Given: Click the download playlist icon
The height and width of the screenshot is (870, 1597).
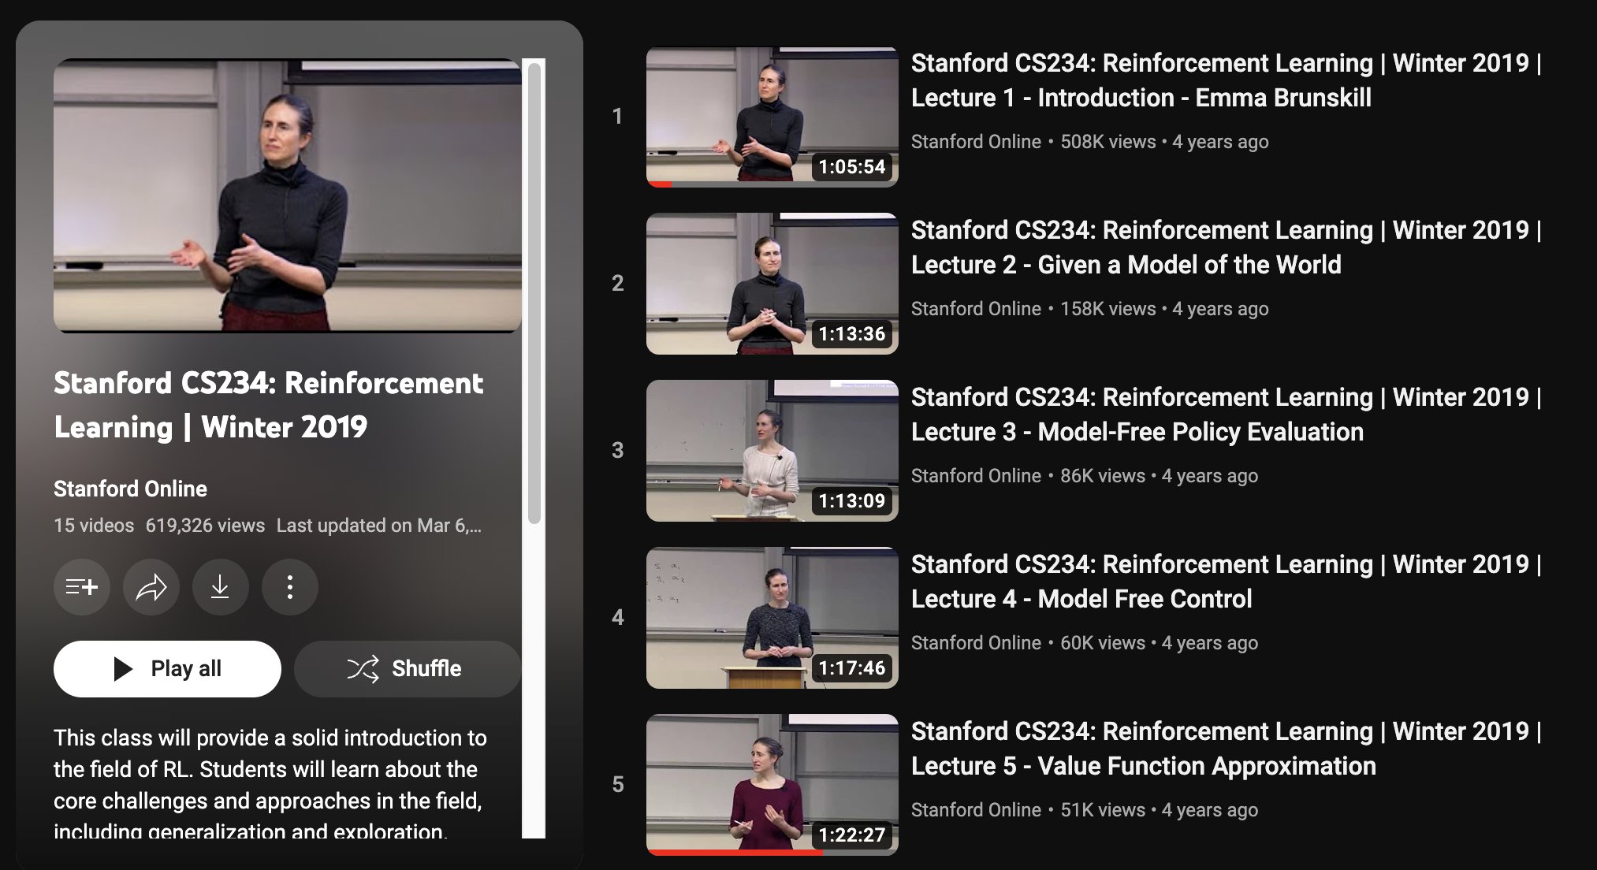Looking at the screenshot, I should pyautogui.click(x=221, y=587).
